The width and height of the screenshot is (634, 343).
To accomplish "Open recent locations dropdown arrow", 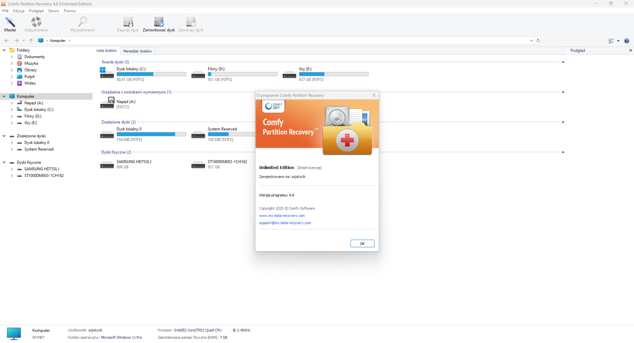I will point(23,41).
